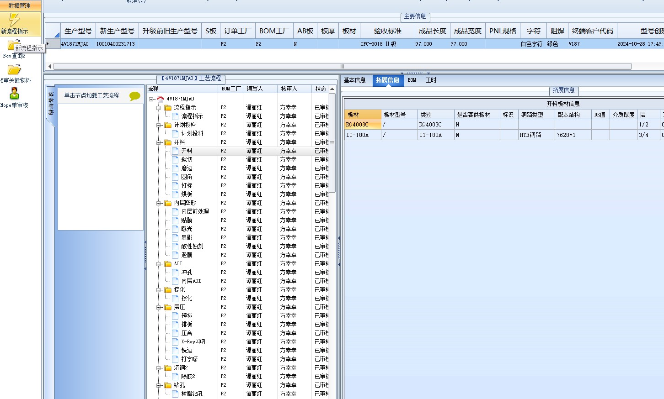Sort by 生产型号 column header
Image resolution: width=664 pixels, height=399 pixels.
click(x=78, y=31)
